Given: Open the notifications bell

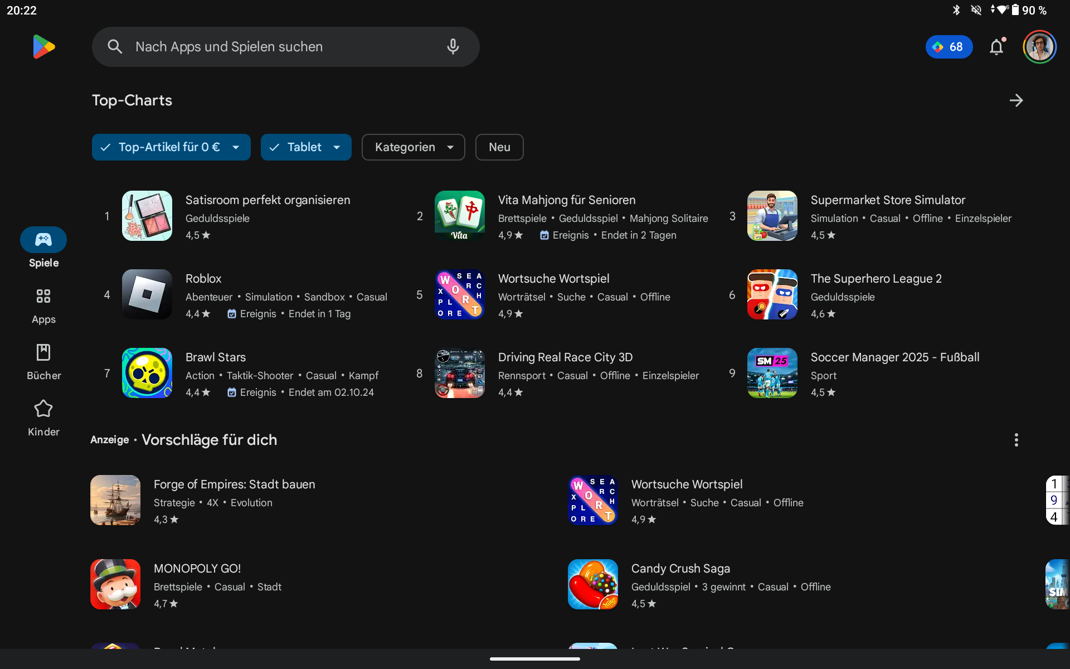Looking at the screenshot, I should pos(997,47).
